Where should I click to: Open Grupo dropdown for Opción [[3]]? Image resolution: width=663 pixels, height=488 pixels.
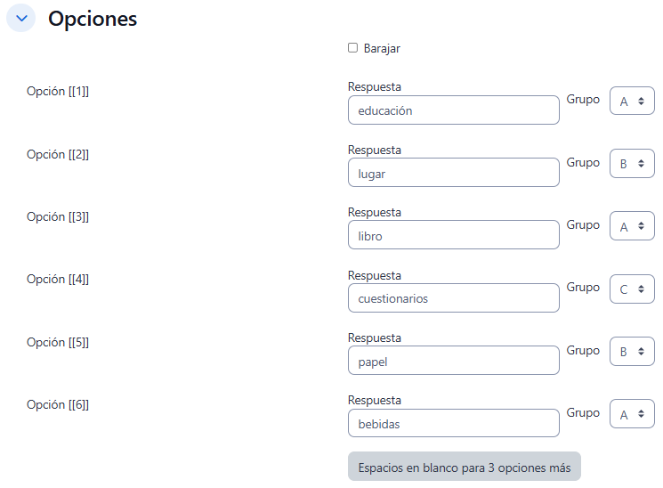click(x=632, y=226)
